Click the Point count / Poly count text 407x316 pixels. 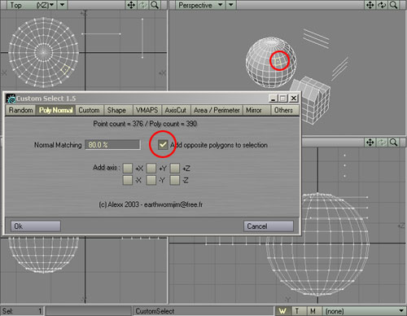[x=145, y=124]
